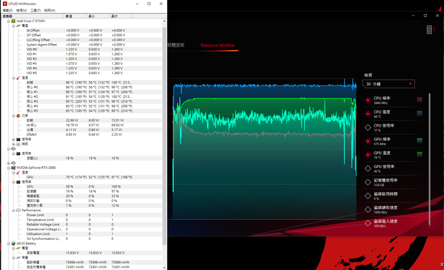The image size is (444, 270).
Task: Collapse the 溫度 node under Intel Core i7
Action: 14,78
